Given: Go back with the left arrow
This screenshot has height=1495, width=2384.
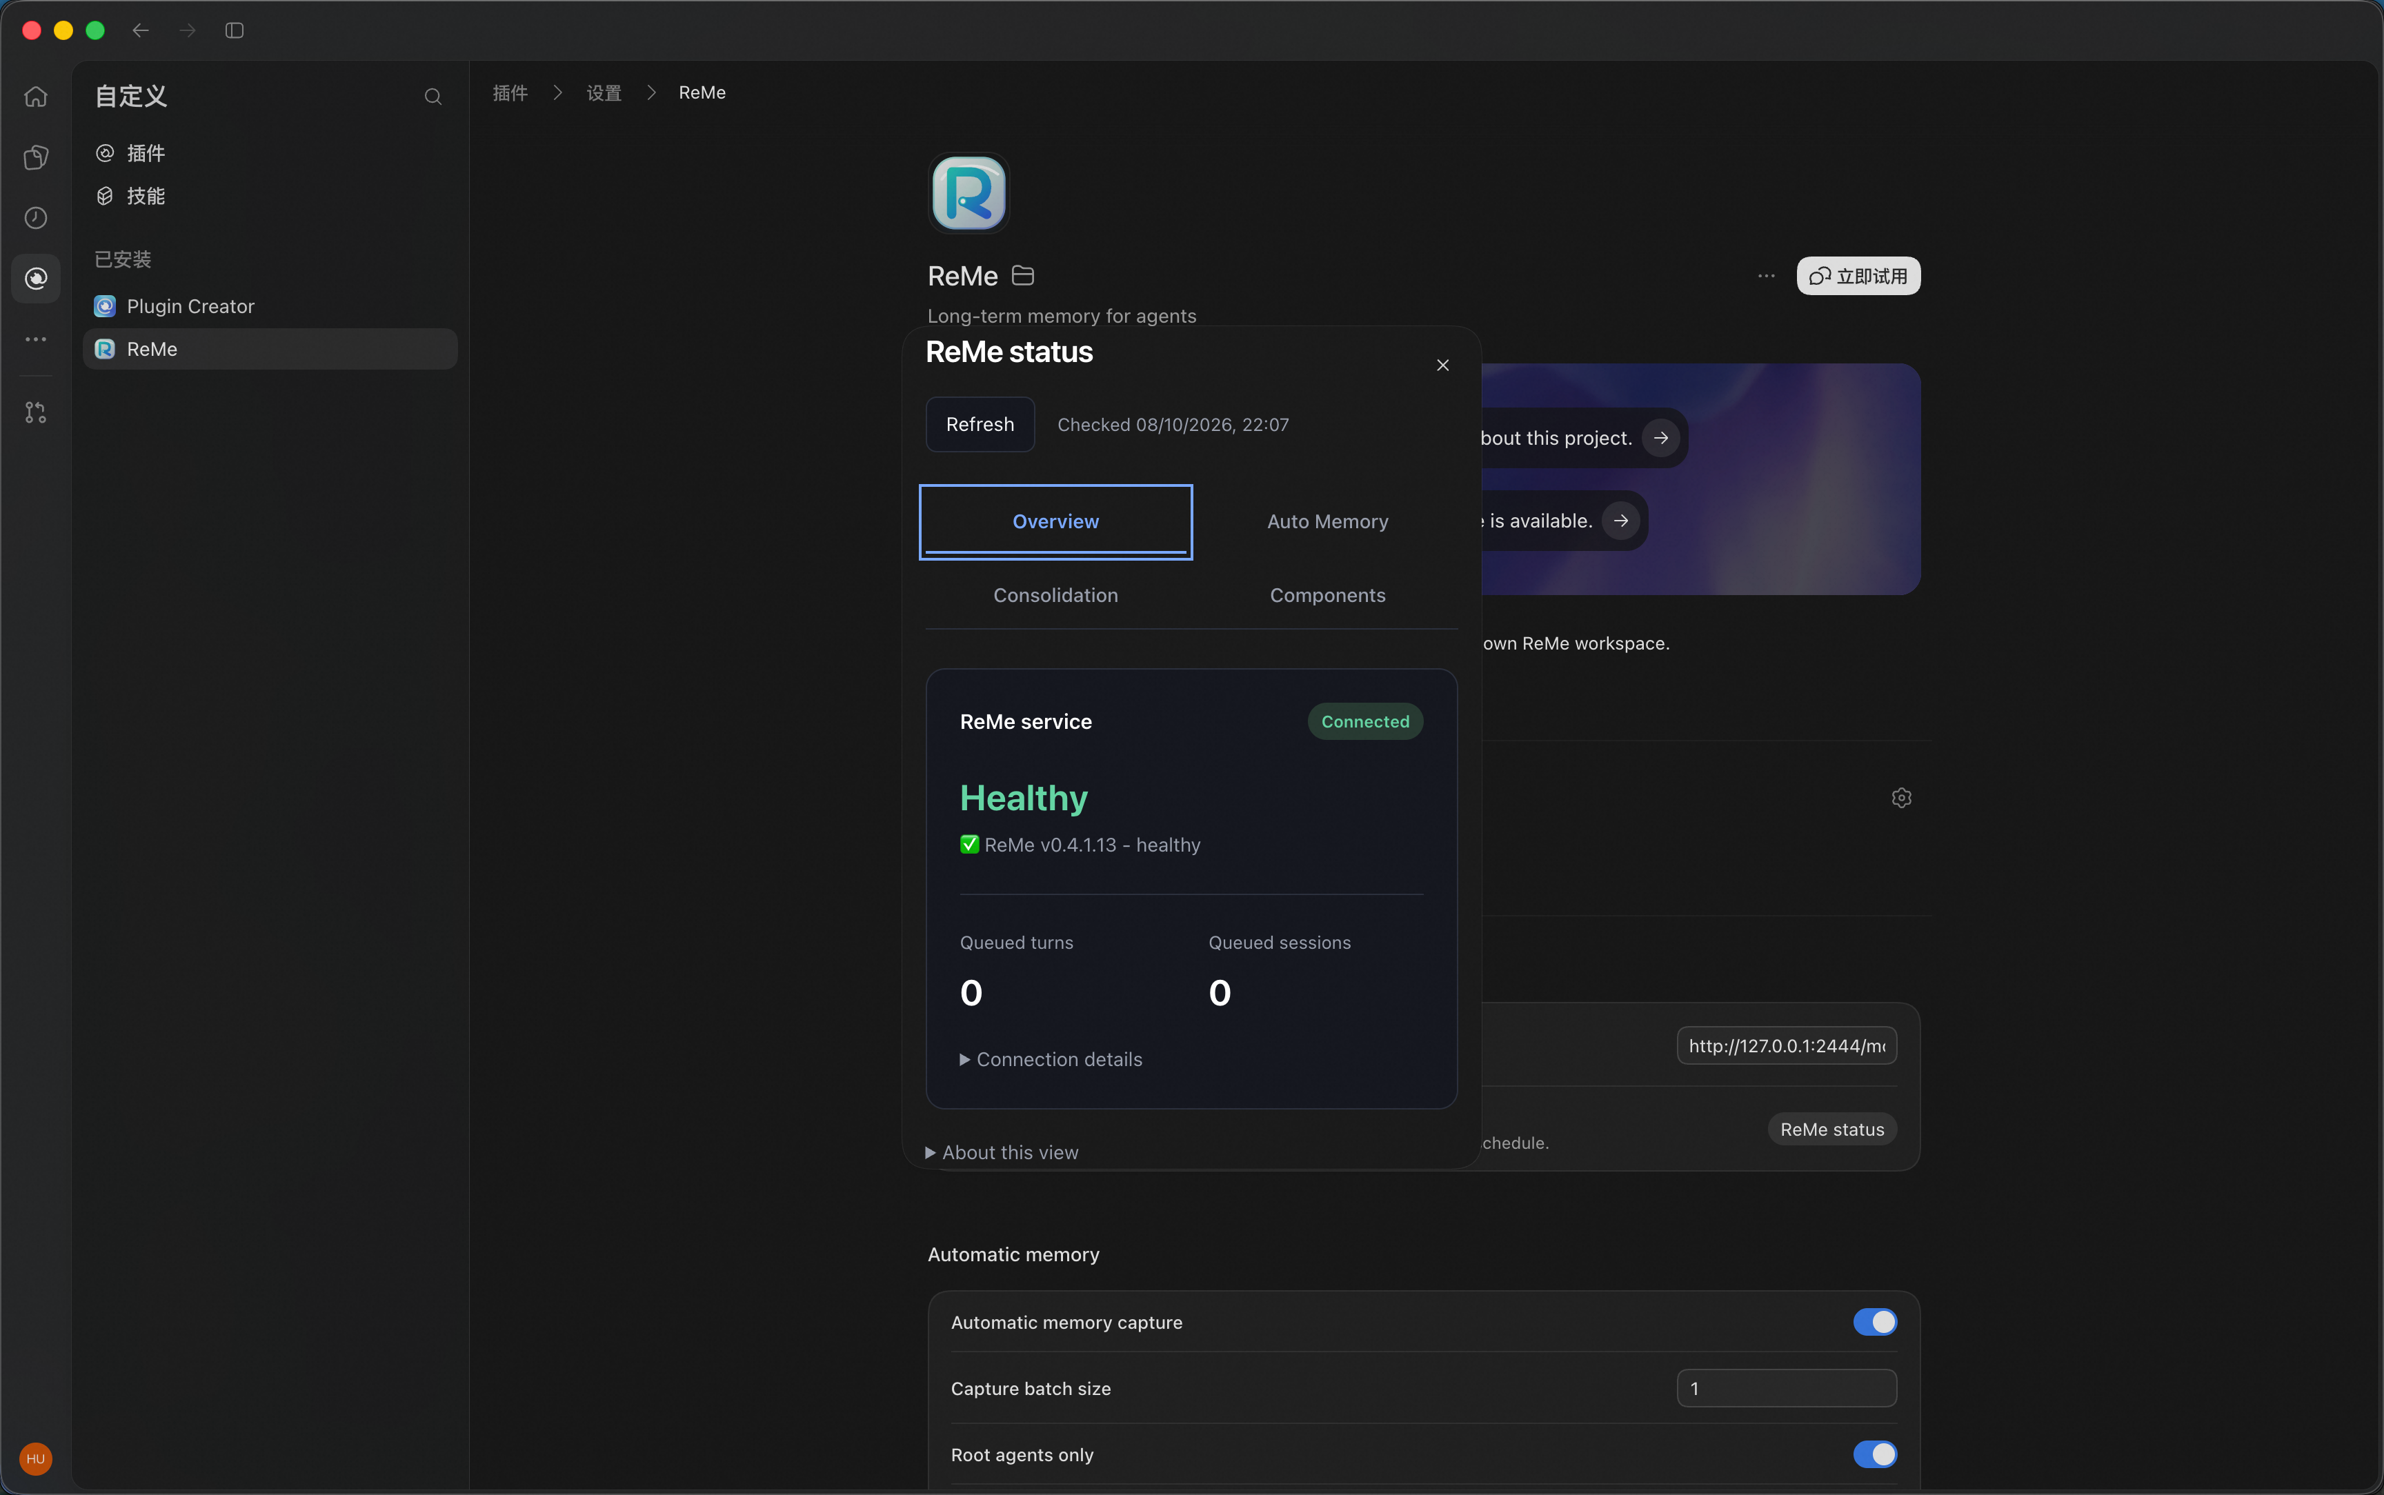Looking at the screenshot, I should pyautogui.click(x=141, y=30).
